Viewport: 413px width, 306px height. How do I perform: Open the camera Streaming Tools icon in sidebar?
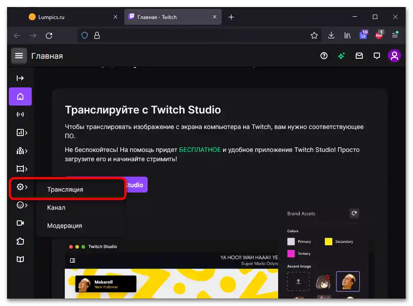click(20, 223)
